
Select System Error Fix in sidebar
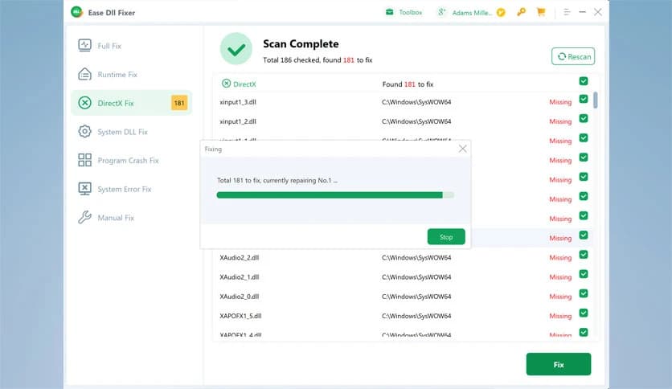coord(132,189)
